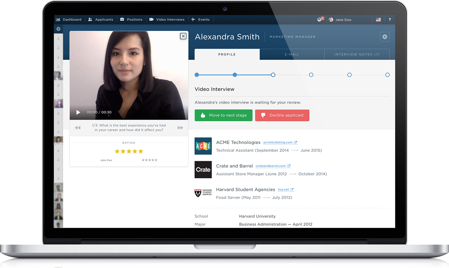449x268 pixels.
Task: Play the interview video
Action: 78,112
